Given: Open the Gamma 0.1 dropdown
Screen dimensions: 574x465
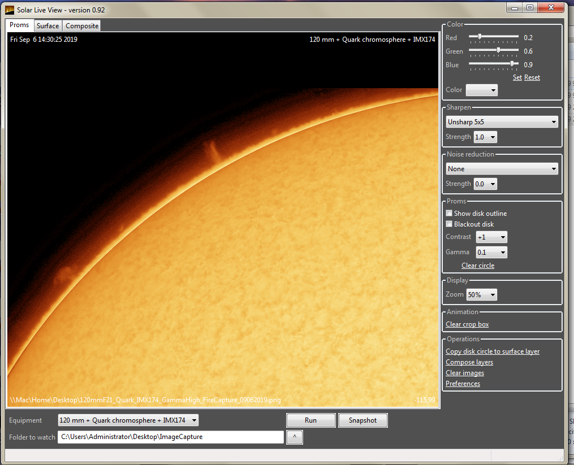Looking at the screenshot, I should coord(491,252).
